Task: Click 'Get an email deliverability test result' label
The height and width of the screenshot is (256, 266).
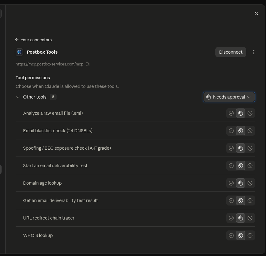Action: click(x=60, y=200)
